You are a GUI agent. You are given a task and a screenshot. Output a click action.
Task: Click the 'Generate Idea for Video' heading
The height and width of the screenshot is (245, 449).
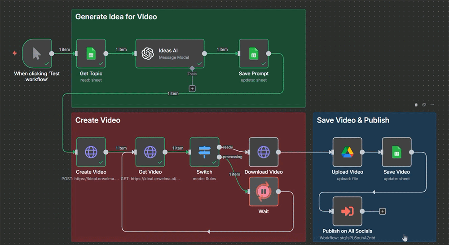click(x=116, y=17)
